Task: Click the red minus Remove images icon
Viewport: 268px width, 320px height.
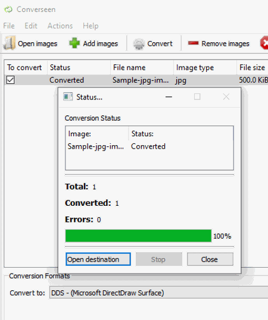Action: (x=193, y=43)
